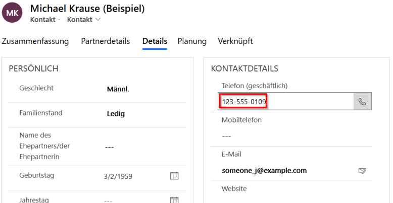Click the phone call icon next to Telefon
The width and height of the screenshot is (393, 203).
[362, 102]
